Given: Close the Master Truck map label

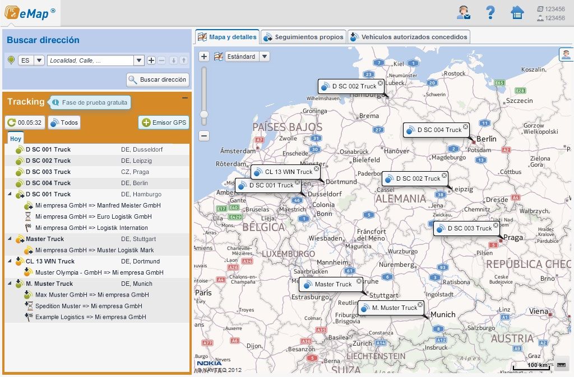Looking at the screenshot, I should [x=359, y=281].
